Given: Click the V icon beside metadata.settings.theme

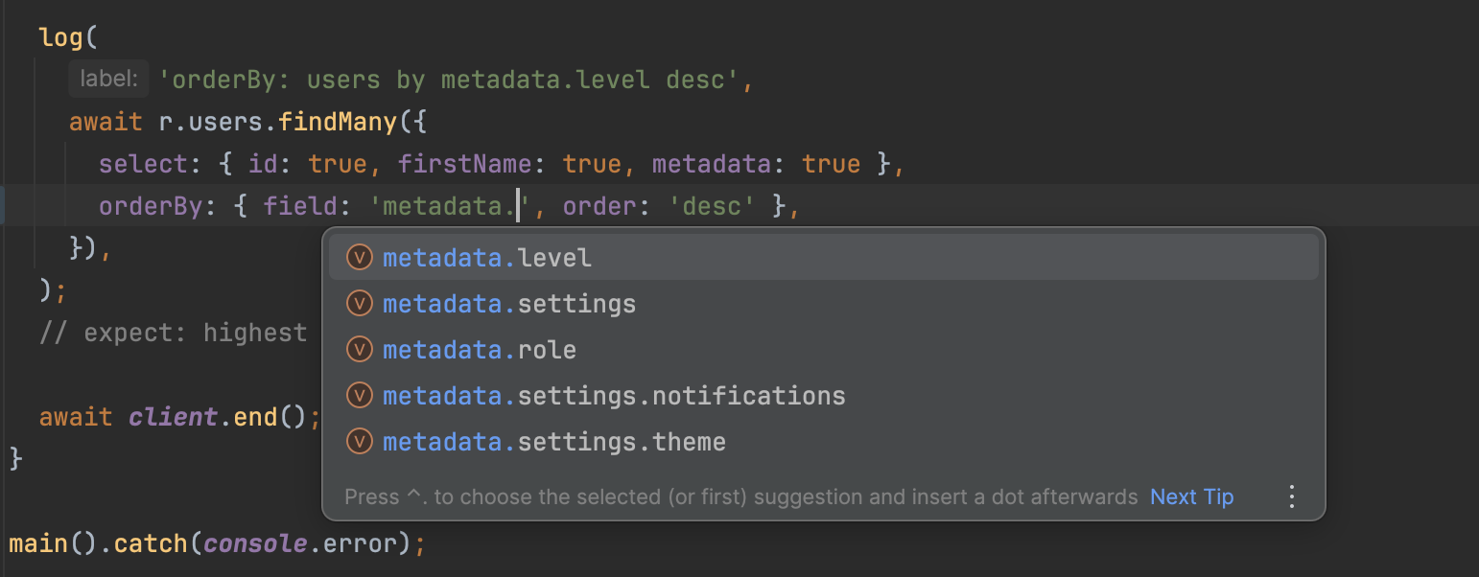Looking at the screenshot, I should pyautogui.click(x=359, y=441).
